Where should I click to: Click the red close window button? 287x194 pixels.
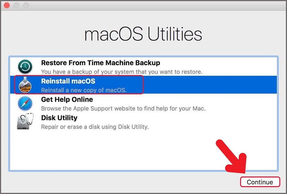(x=6, y=5)
